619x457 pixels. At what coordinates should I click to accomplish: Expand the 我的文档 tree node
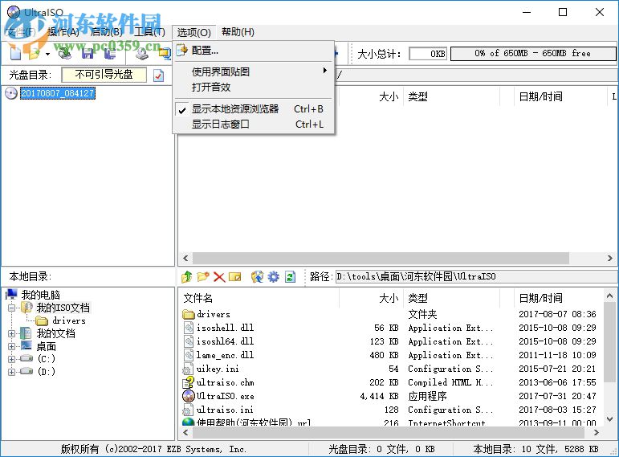click(12, 333)
